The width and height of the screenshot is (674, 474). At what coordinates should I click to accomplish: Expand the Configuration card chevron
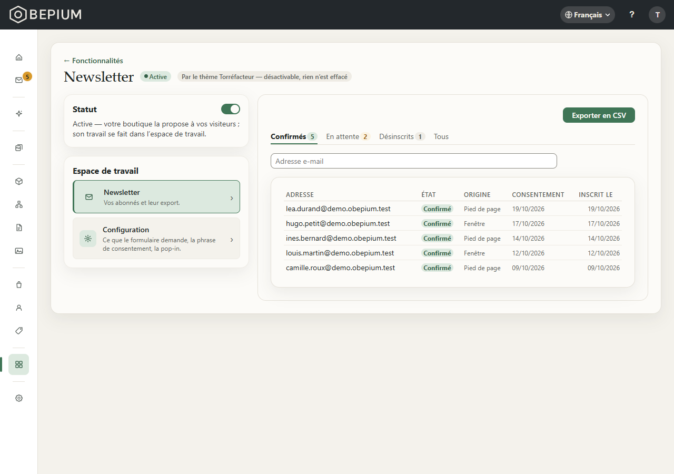(x=232, y=240)
